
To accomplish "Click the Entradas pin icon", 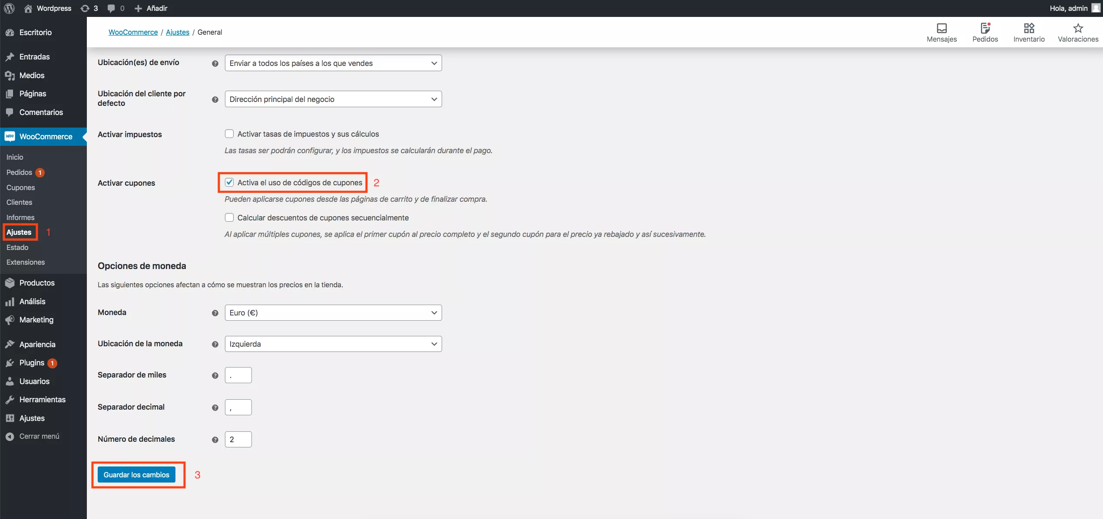I will tap(10, 57).
